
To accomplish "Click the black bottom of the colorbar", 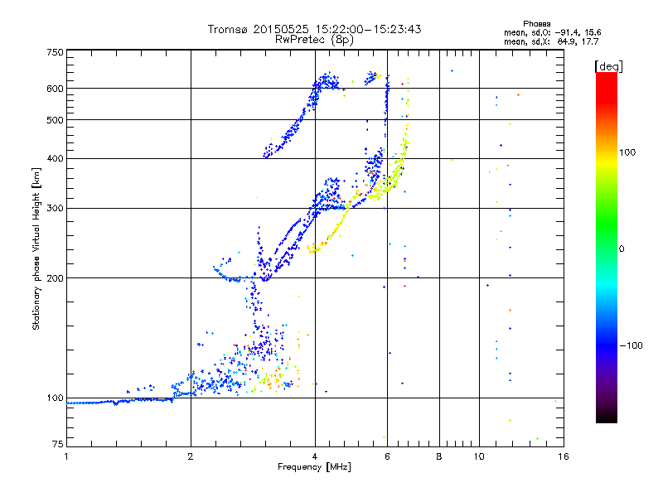I will (607, 417).
